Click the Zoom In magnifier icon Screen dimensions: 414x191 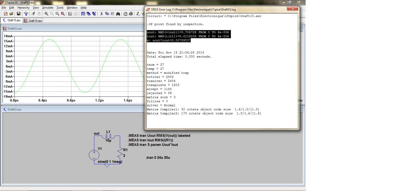coord(47,14)
